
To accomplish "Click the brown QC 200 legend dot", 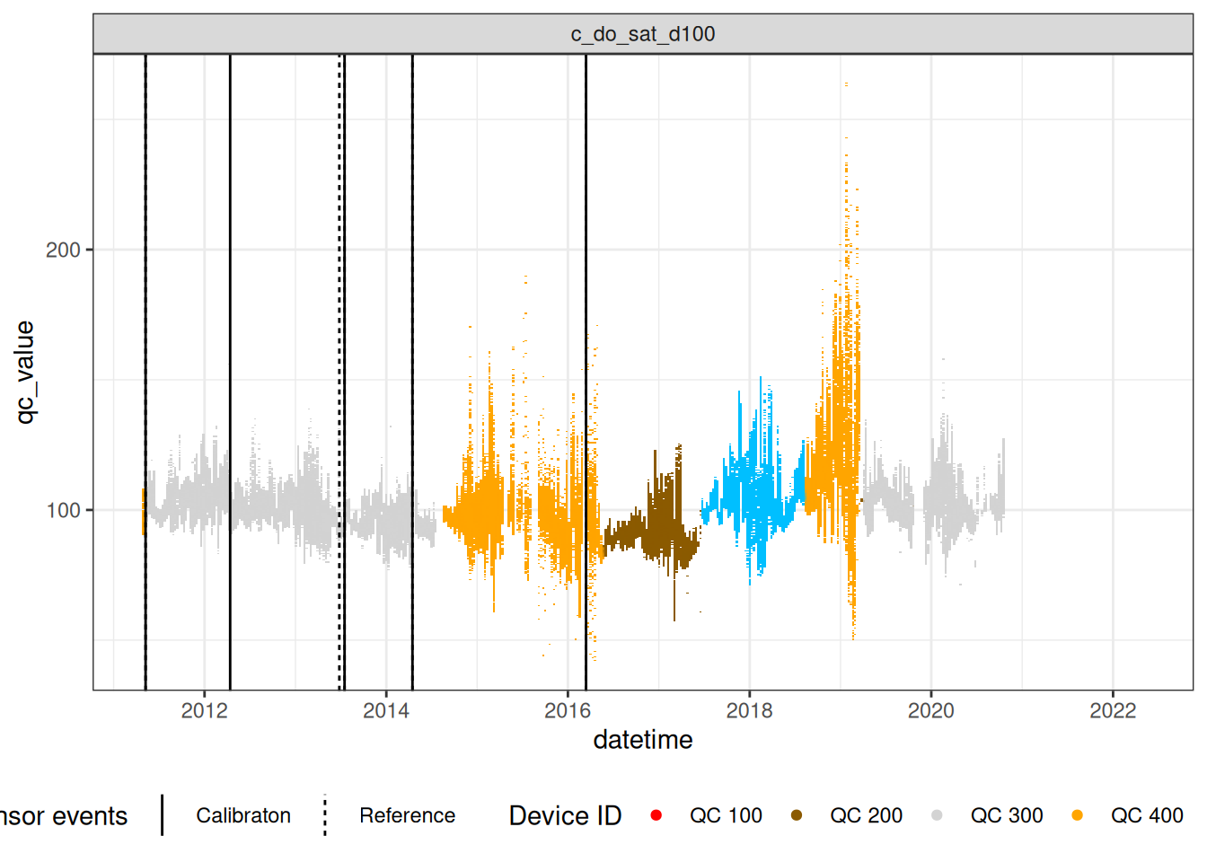I will click(797, 815).
